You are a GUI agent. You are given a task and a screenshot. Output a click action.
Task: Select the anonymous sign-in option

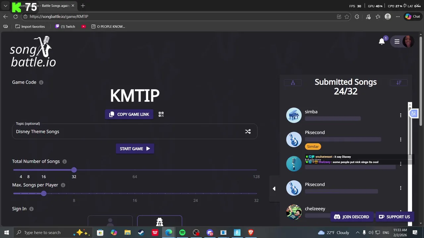(160, 221)
